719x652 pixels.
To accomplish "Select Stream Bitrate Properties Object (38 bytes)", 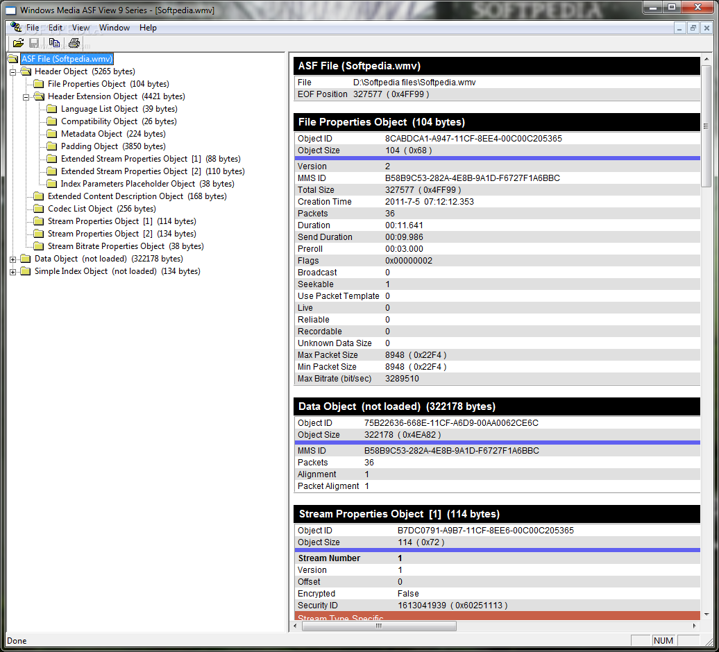I will click(x=126, y=246).
